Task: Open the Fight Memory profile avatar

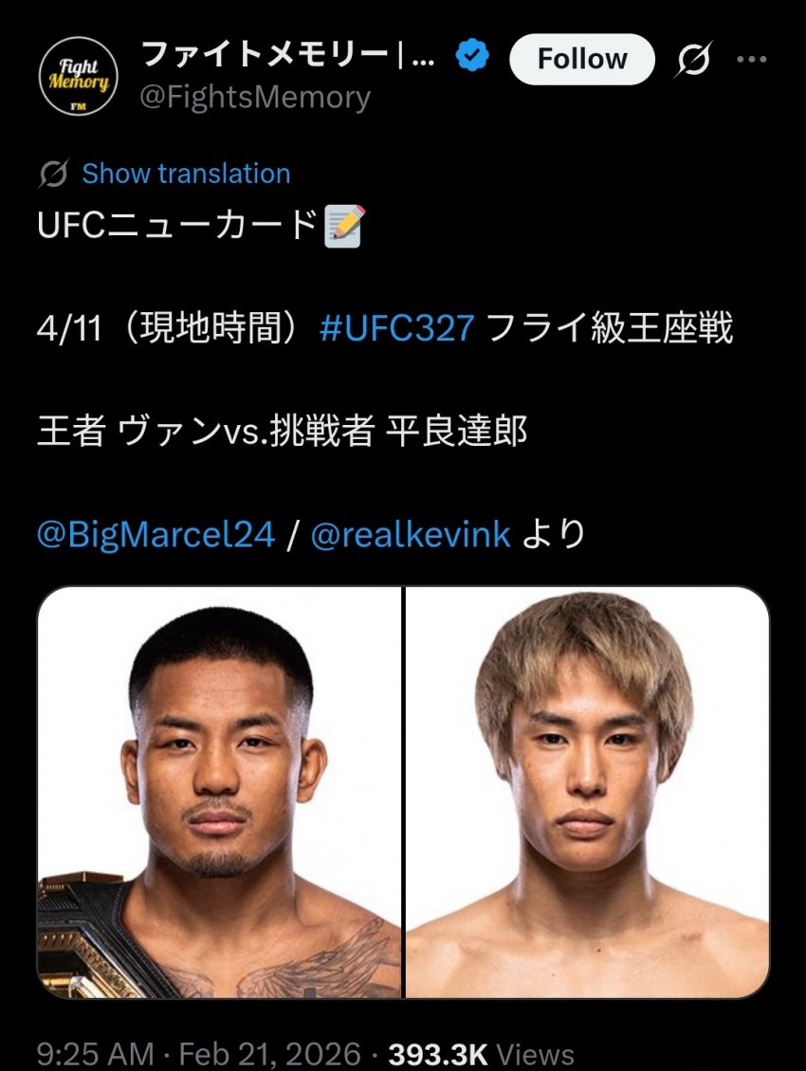Action: [x=78, y=76]
